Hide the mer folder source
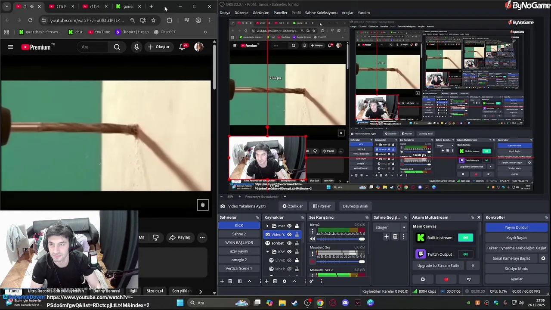The height and width of the screenshot is (310, 551). pos(289,226)
